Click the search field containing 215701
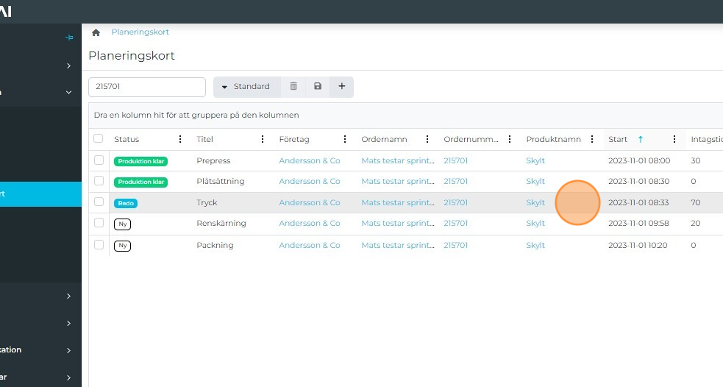This screenshot has width=723, height=387. [146, 87]
